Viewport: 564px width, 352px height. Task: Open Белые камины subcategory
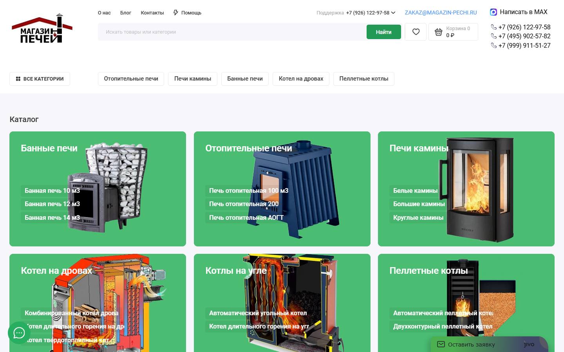pos(416,191)
